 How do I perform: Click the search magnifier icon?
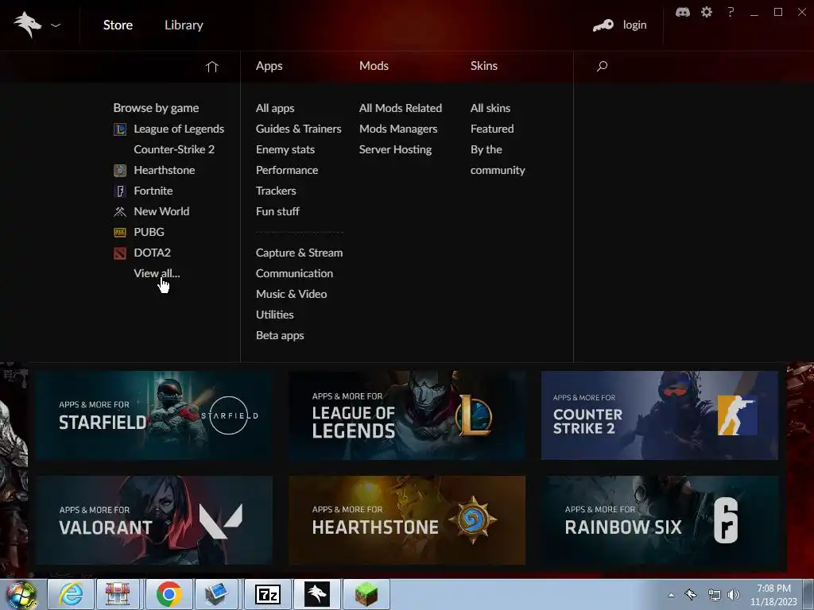(x=603, y=66)
